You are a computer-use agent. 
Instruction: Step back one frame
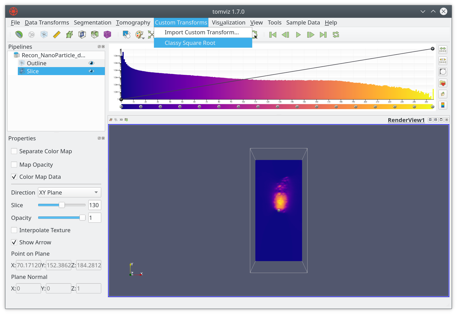click(285, 35)
